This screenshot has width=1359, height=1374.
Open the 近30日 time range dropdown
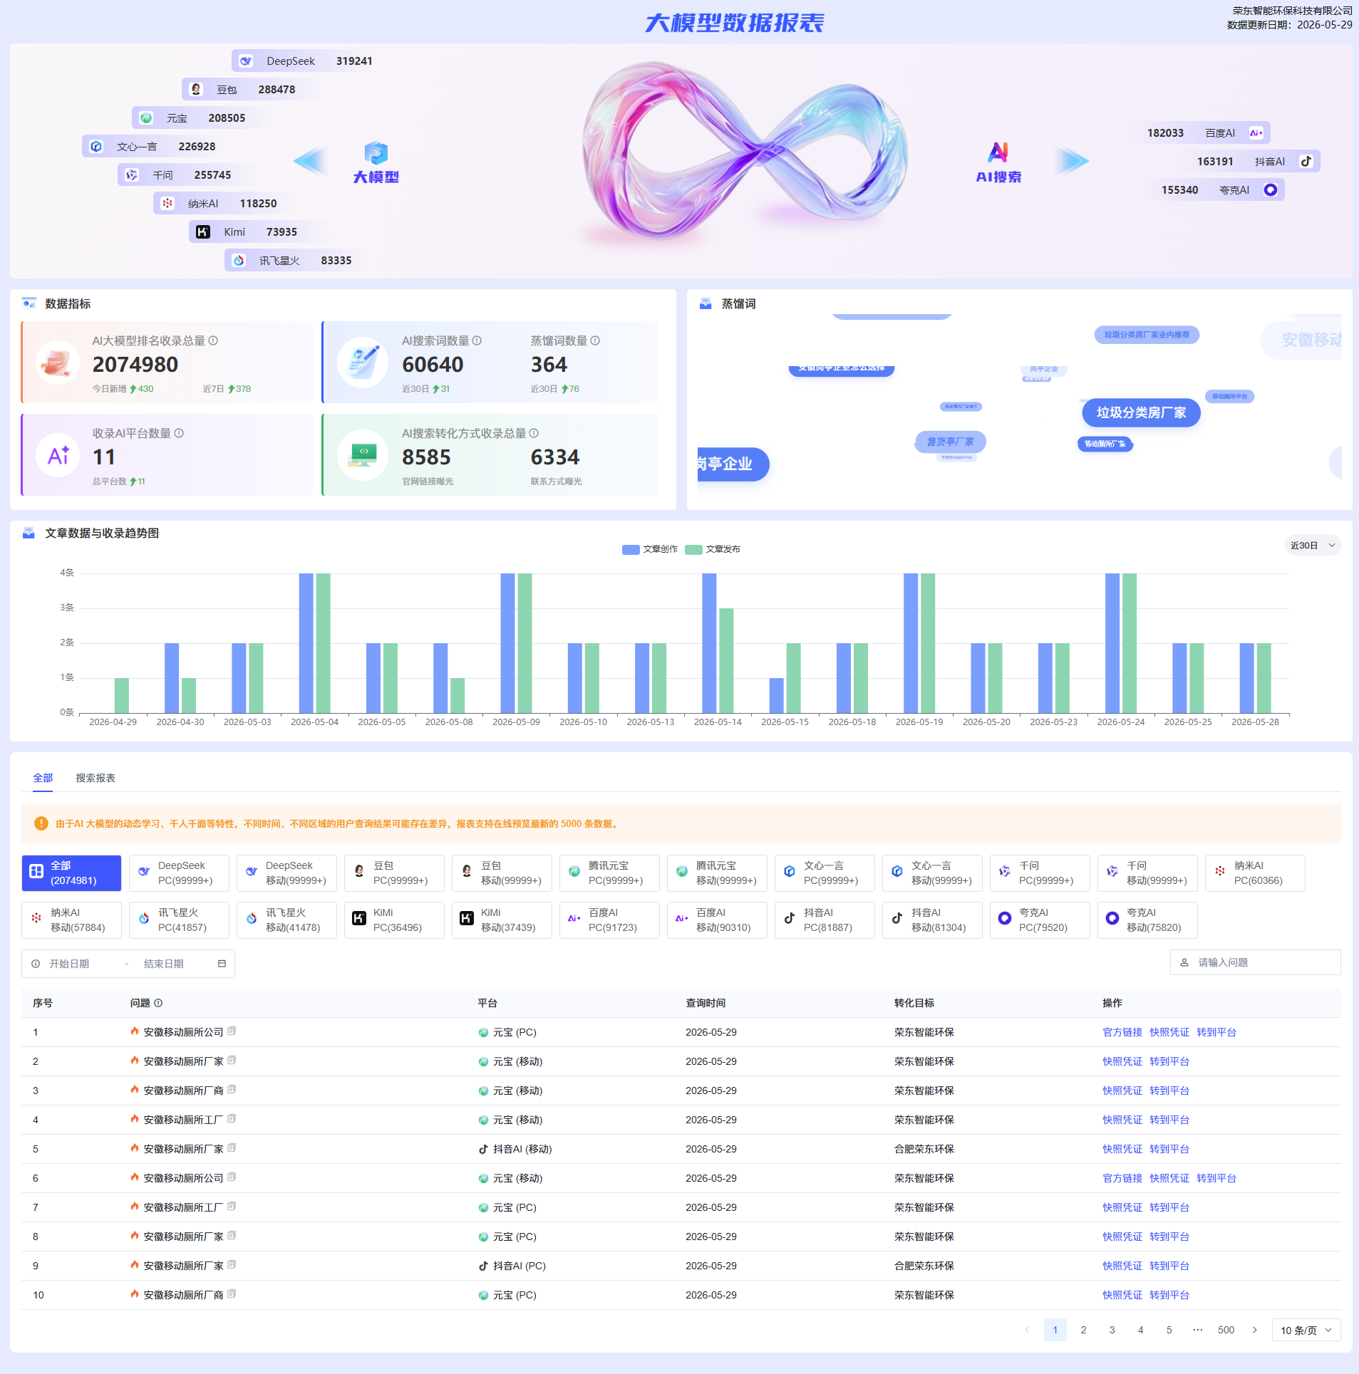point(1313,546)
